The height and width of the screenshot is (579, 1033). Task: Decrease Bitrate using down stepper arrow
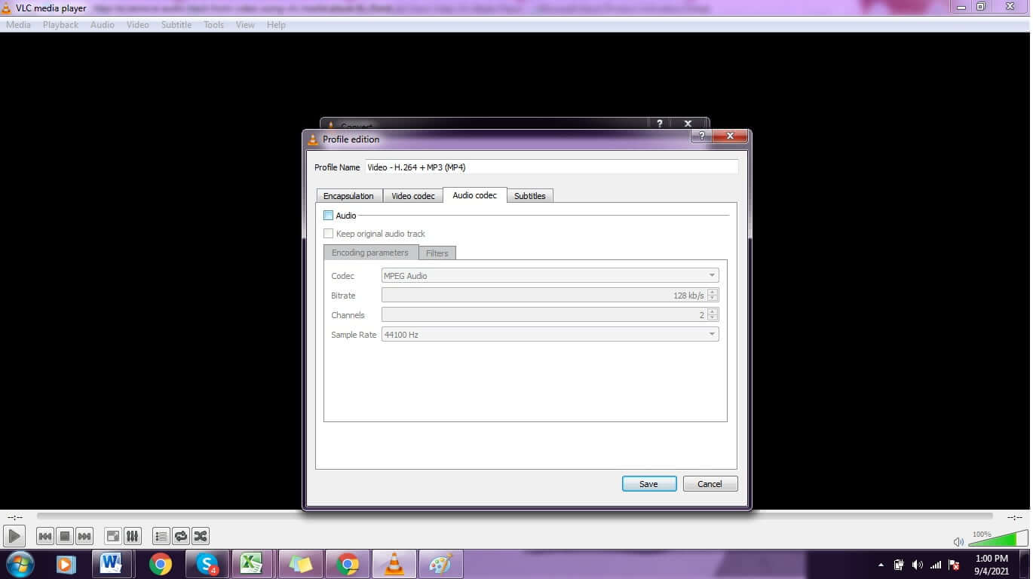pos(713,299)
